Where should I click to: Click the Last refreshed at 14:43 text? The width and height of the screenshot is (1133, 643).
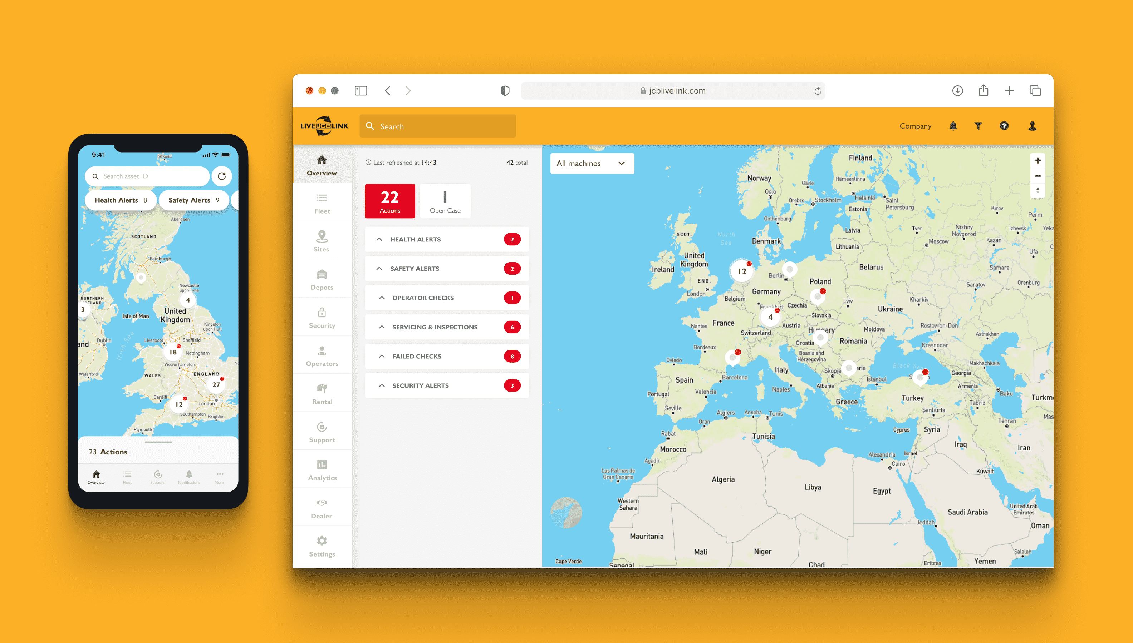tap(401, 163)
